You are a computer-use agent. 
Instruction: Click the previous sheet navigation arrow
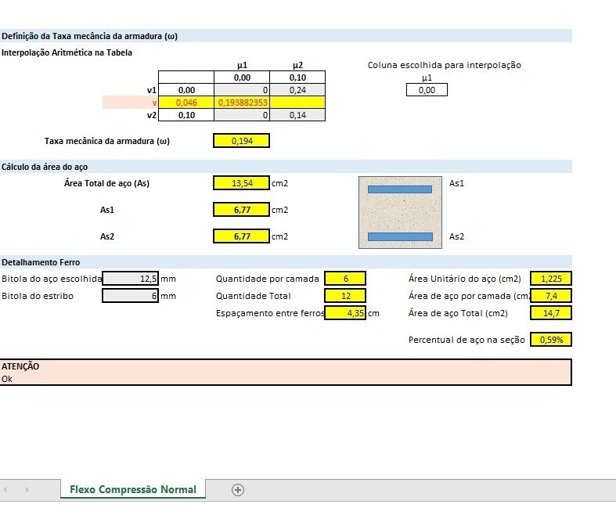(x=6, y=490)
